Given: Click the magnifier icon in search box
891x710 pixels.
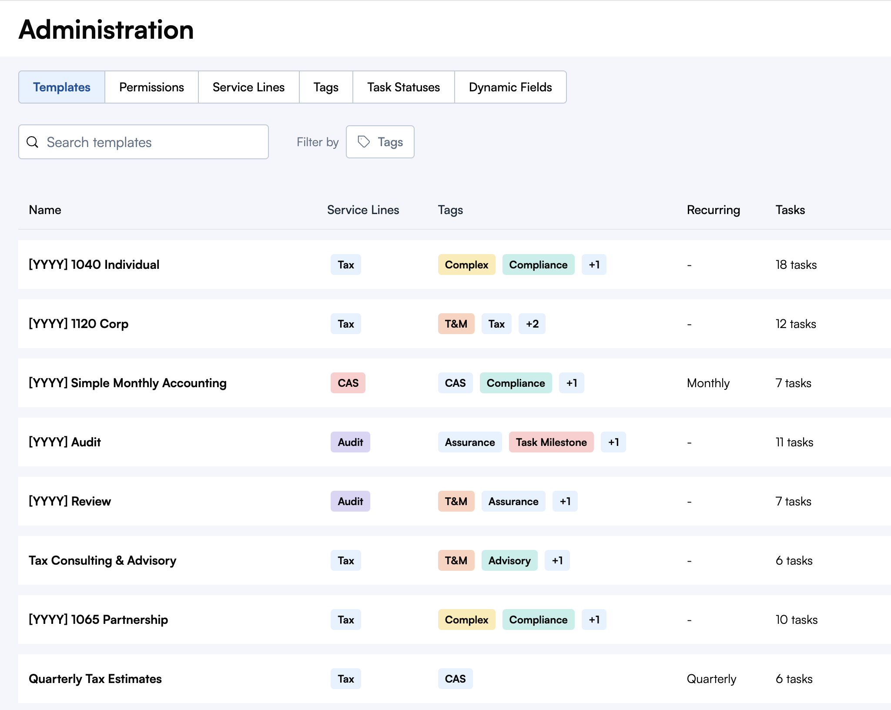Looking at the screenshot, I should (x=33, y=142).
